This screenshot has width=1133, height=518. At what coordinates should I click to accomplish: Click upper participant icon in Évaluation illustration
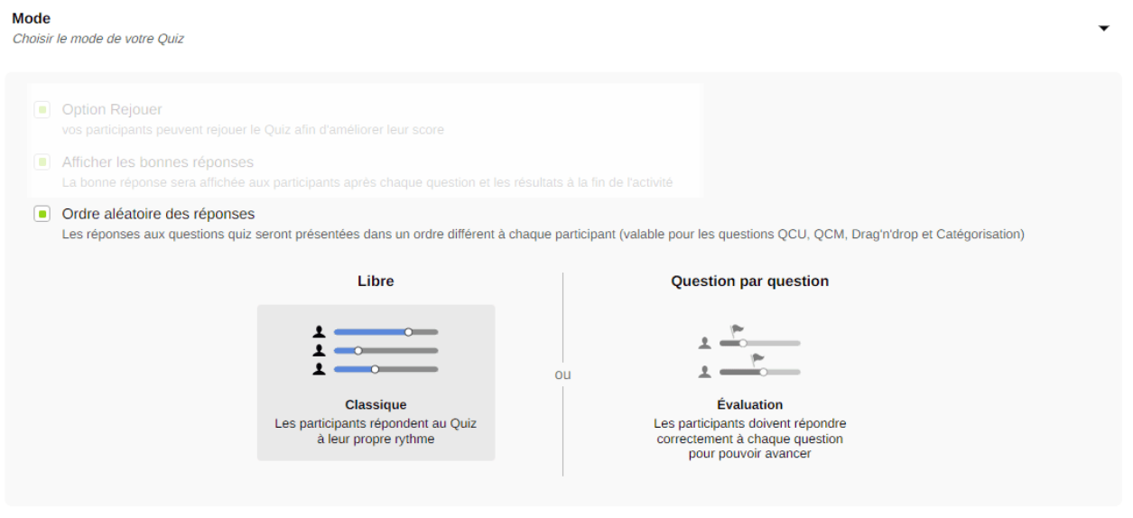(x=705, y=343)
